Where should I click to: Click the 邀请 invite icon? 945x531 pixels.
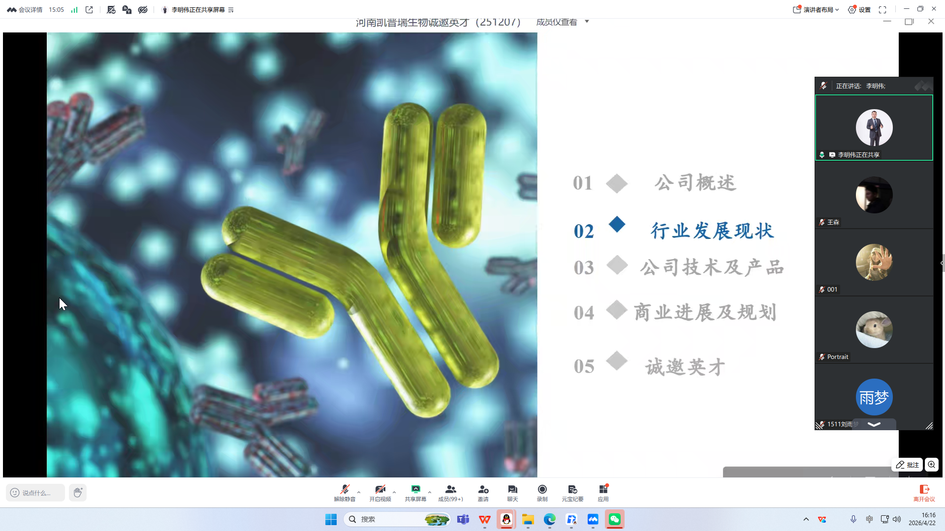click(x=483, y=492)
